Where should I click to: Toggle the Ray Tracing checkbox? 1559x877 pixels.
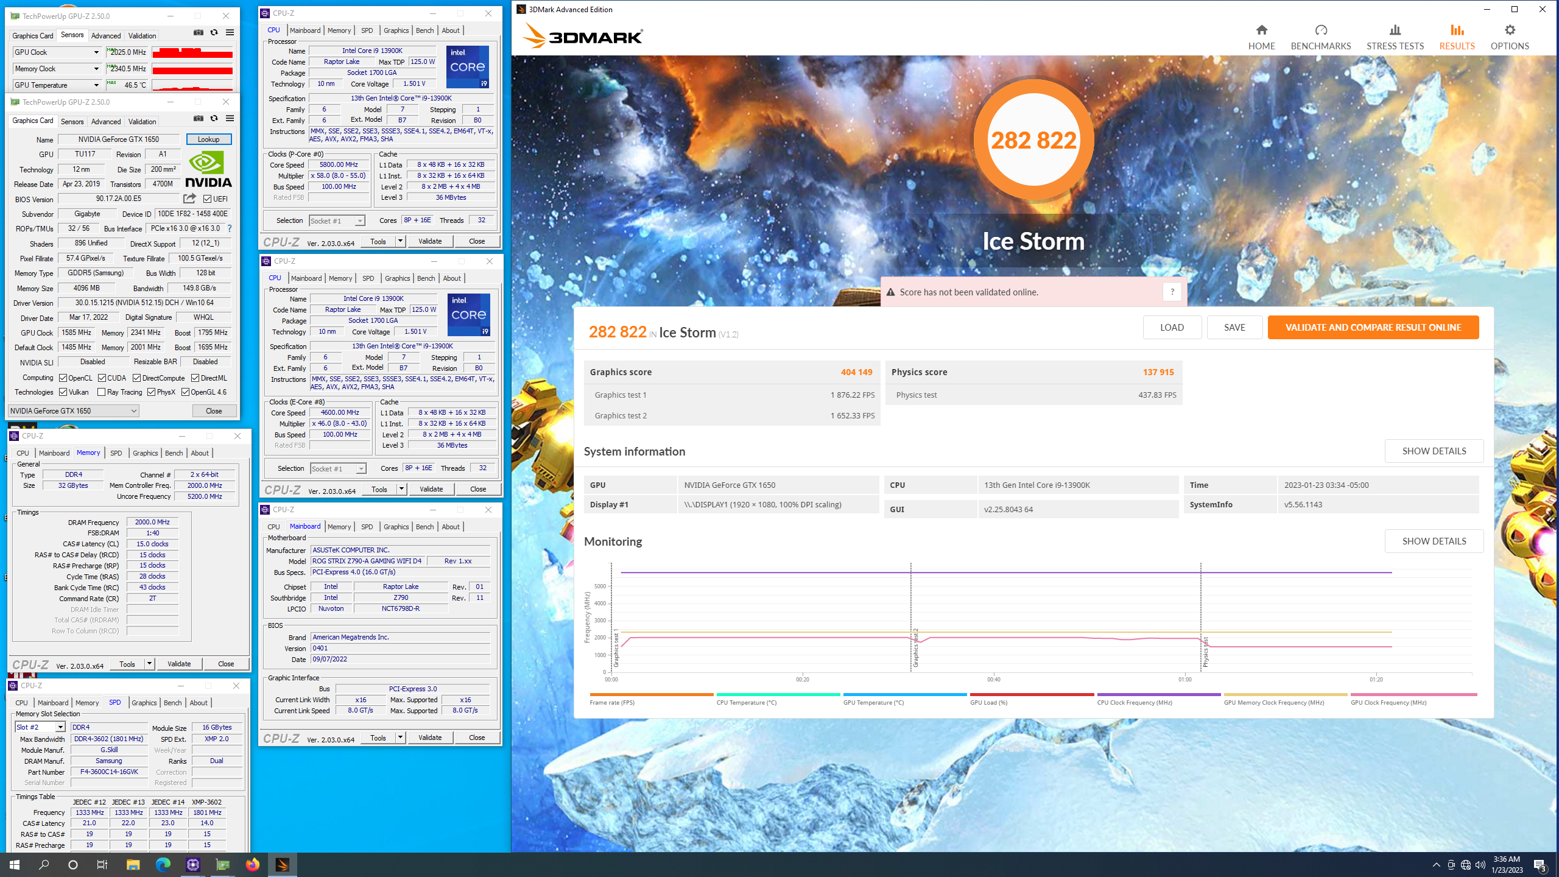[x=101, y=392]
